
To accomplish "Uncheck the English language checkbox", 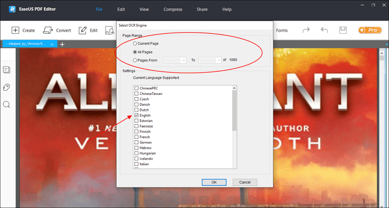I will click(x=136, y=115).
